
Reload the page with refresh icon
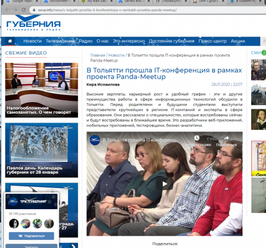click(x=24, y=10)
